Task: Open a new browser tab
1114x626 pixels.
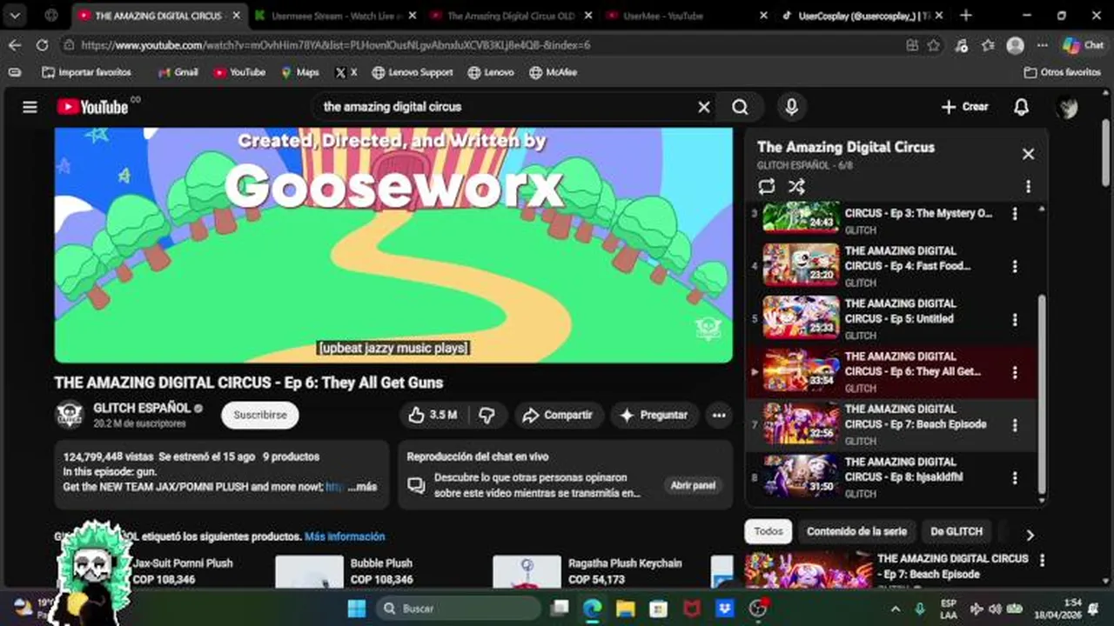Action: [x=965, y=15]
